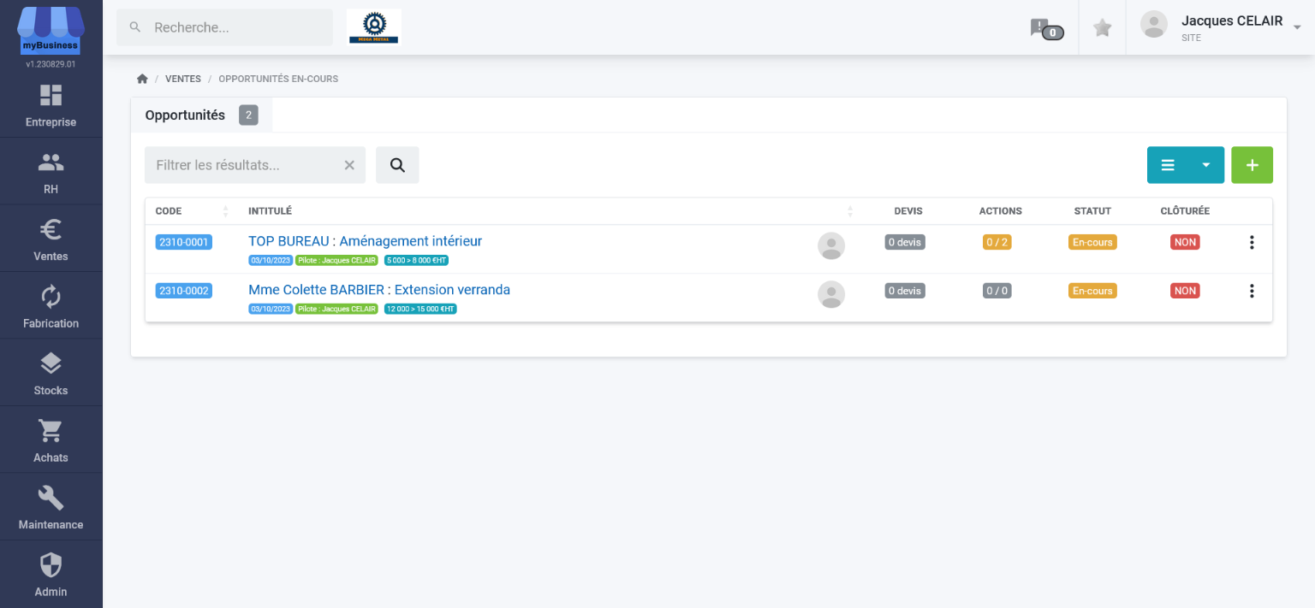Image resolution: width=1315 pixels, height=608 pixels.
Task: Click the 12 000 > 15 000 €HT tag
Action: [420, 309]
